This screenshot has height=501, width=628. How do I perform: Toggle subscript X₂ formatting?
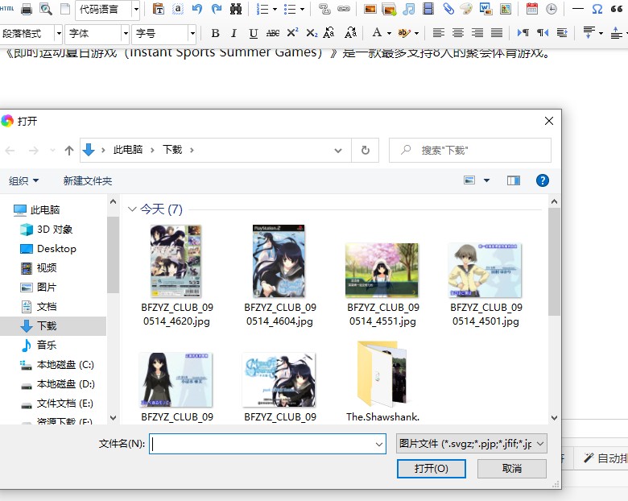tap(312, 33)
